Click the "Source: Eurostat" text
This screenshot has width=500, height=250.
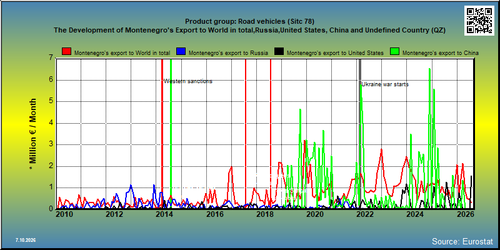[x=462, y=241]
